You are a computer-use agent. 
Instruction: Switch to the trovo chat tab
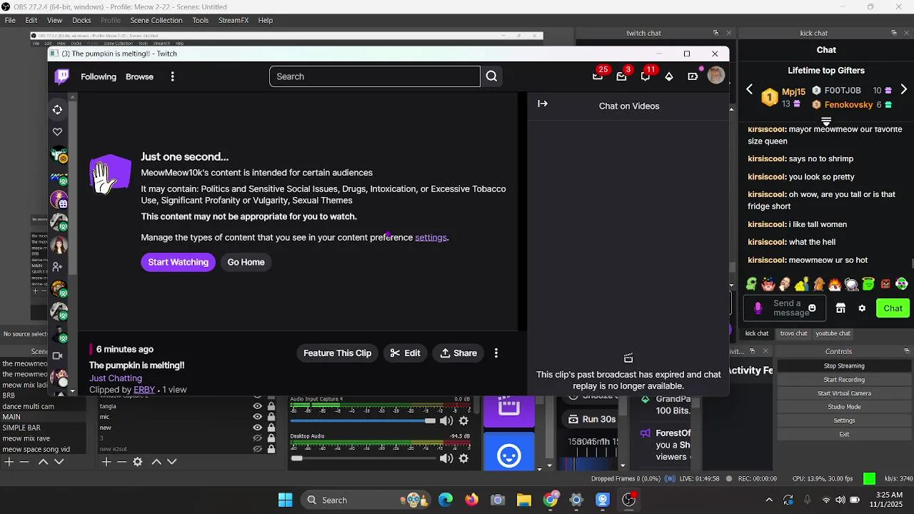point(793,333)
